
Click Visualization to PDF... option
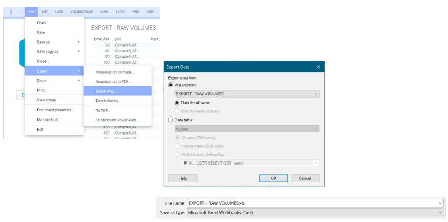tap(113, 81)
